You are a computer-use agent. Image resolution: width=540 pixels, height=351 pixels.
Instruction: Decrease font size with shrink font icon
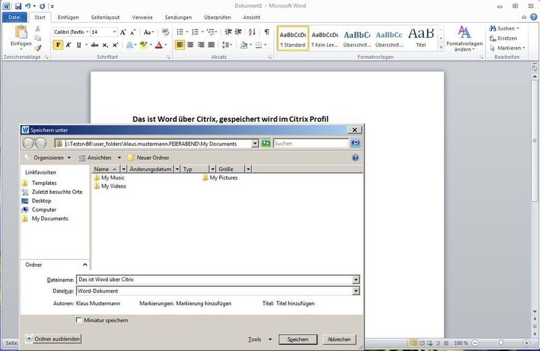pos(133,32)
